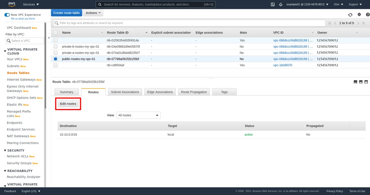Open settings gear for table preferences
Viewport: 370px width, 195px height.
click(x=359, y=15)
